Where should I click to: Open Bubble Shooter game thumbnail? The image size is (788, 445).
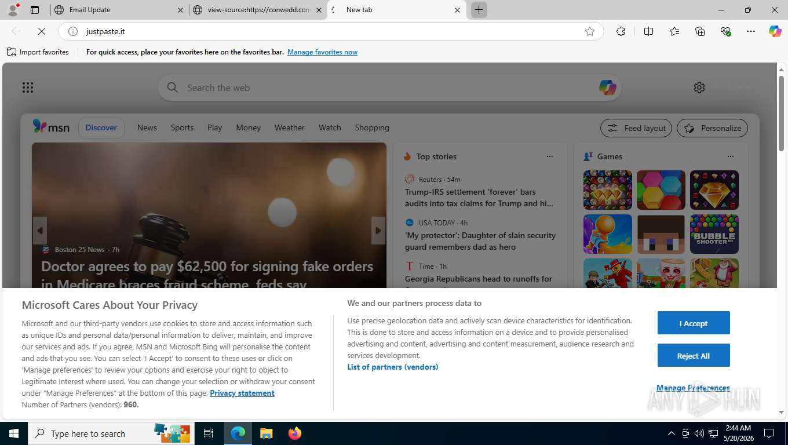point(714,234)
